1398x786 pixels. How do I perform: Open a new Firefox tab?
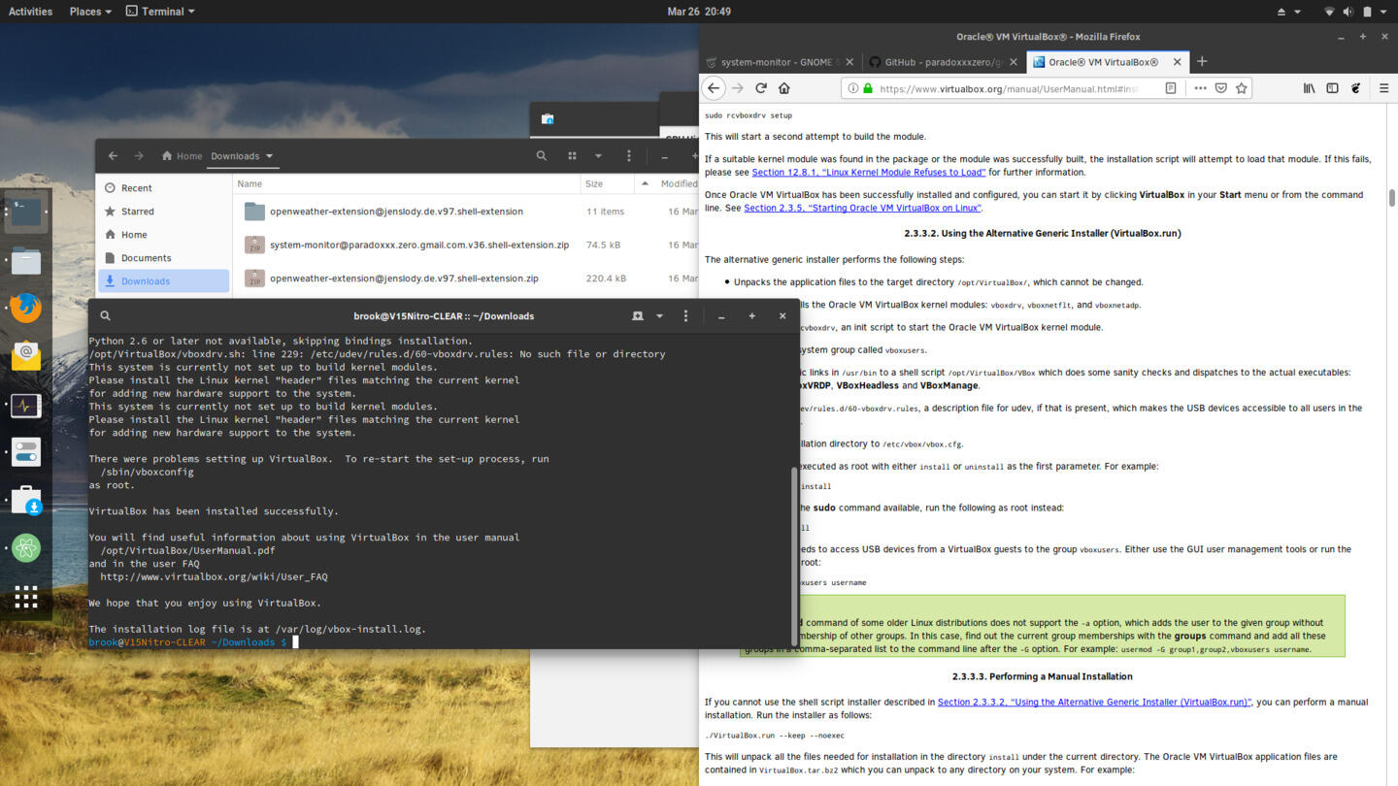click(x=1202, y=62)
